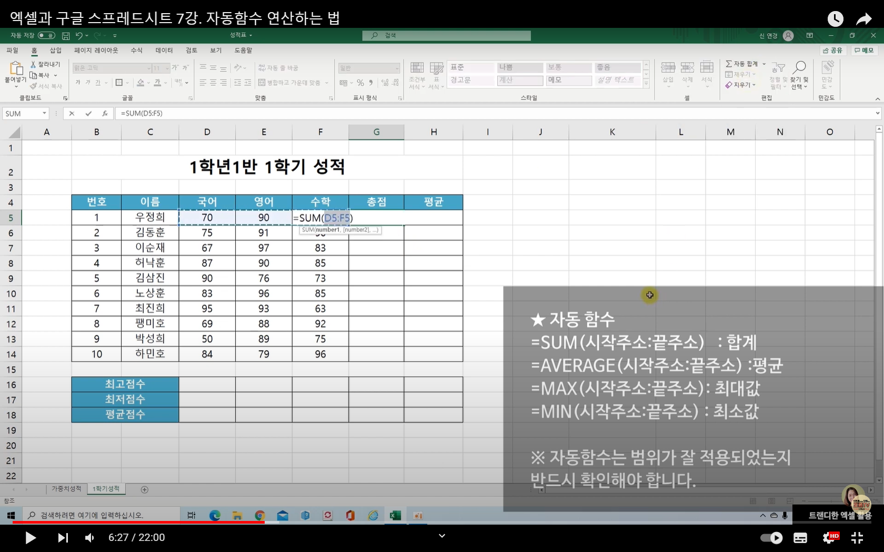Open the File (파일) tab

pos(12,50)
